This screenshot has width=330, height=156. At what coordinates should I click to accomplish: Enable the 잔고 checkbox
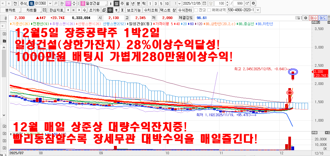tap(196, 10)
